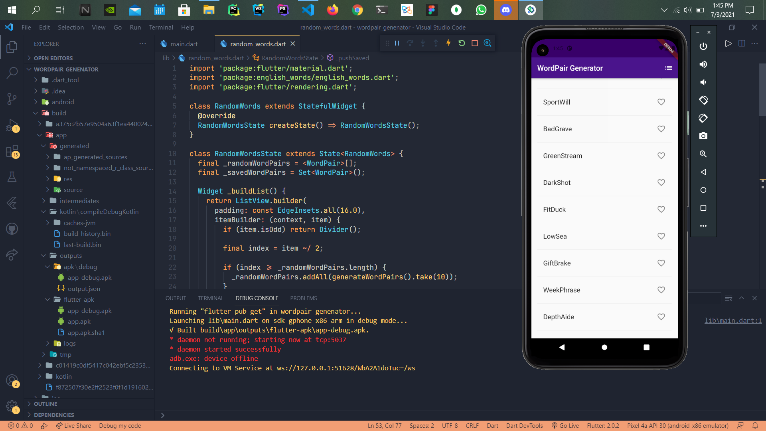Open the Extensions sidebar icon

pos(12,151)
